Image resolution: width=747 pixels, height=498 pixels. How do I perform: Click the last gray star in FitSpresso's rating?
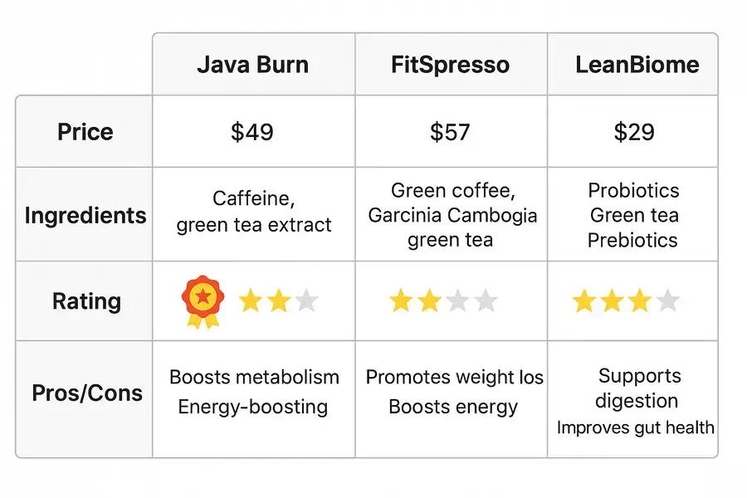[486, 300]
